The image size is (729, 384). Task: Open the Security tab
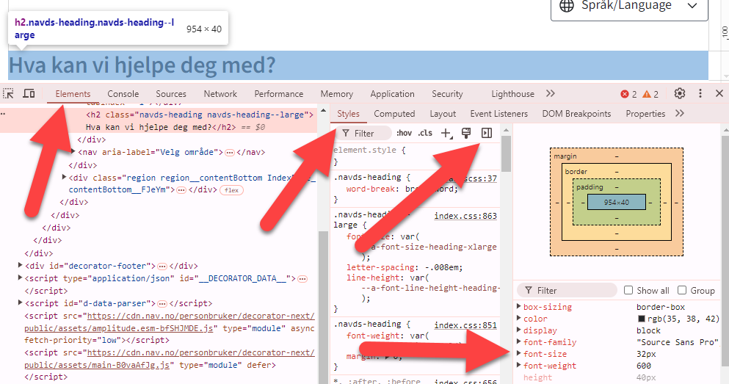click(447, 94)
